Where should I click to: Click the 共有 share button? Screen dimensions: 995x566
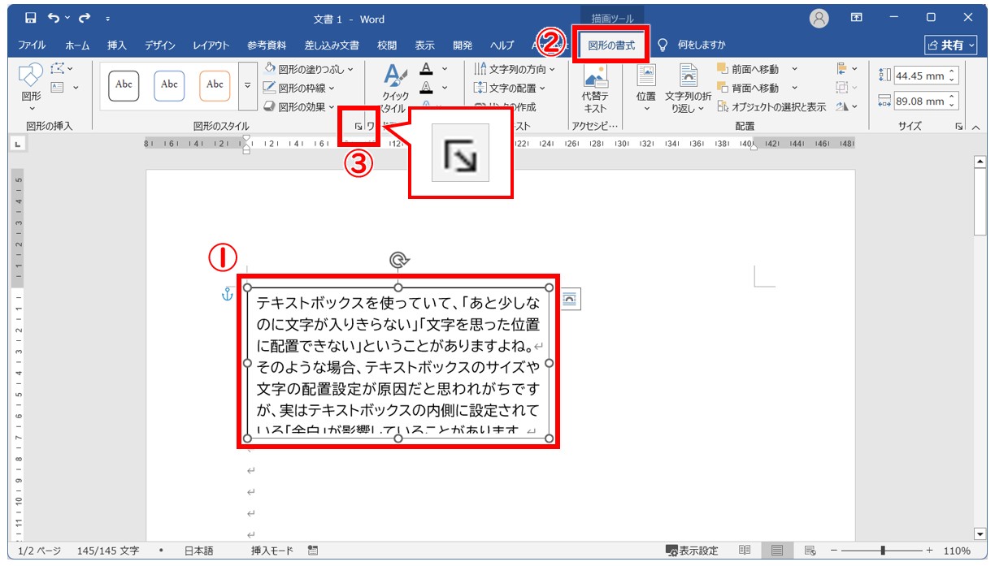pyautogui.click(x=951, y=45)
